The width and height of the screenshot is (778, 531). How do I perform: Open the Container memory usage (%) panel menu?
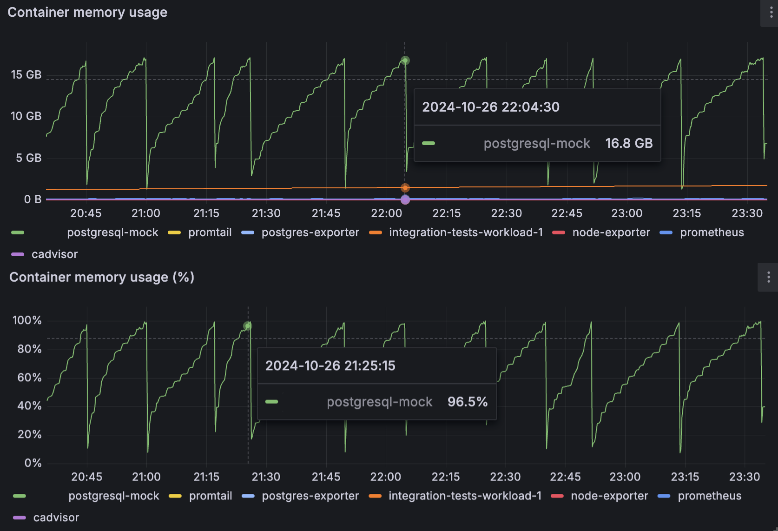(768, 277)
